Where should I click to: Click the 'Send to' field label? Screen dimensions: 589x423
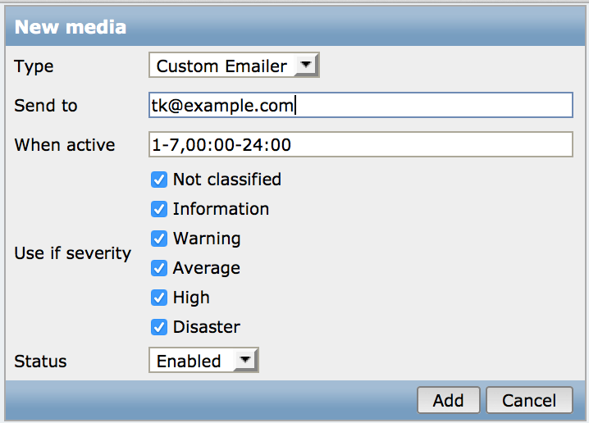coord(46,106)
